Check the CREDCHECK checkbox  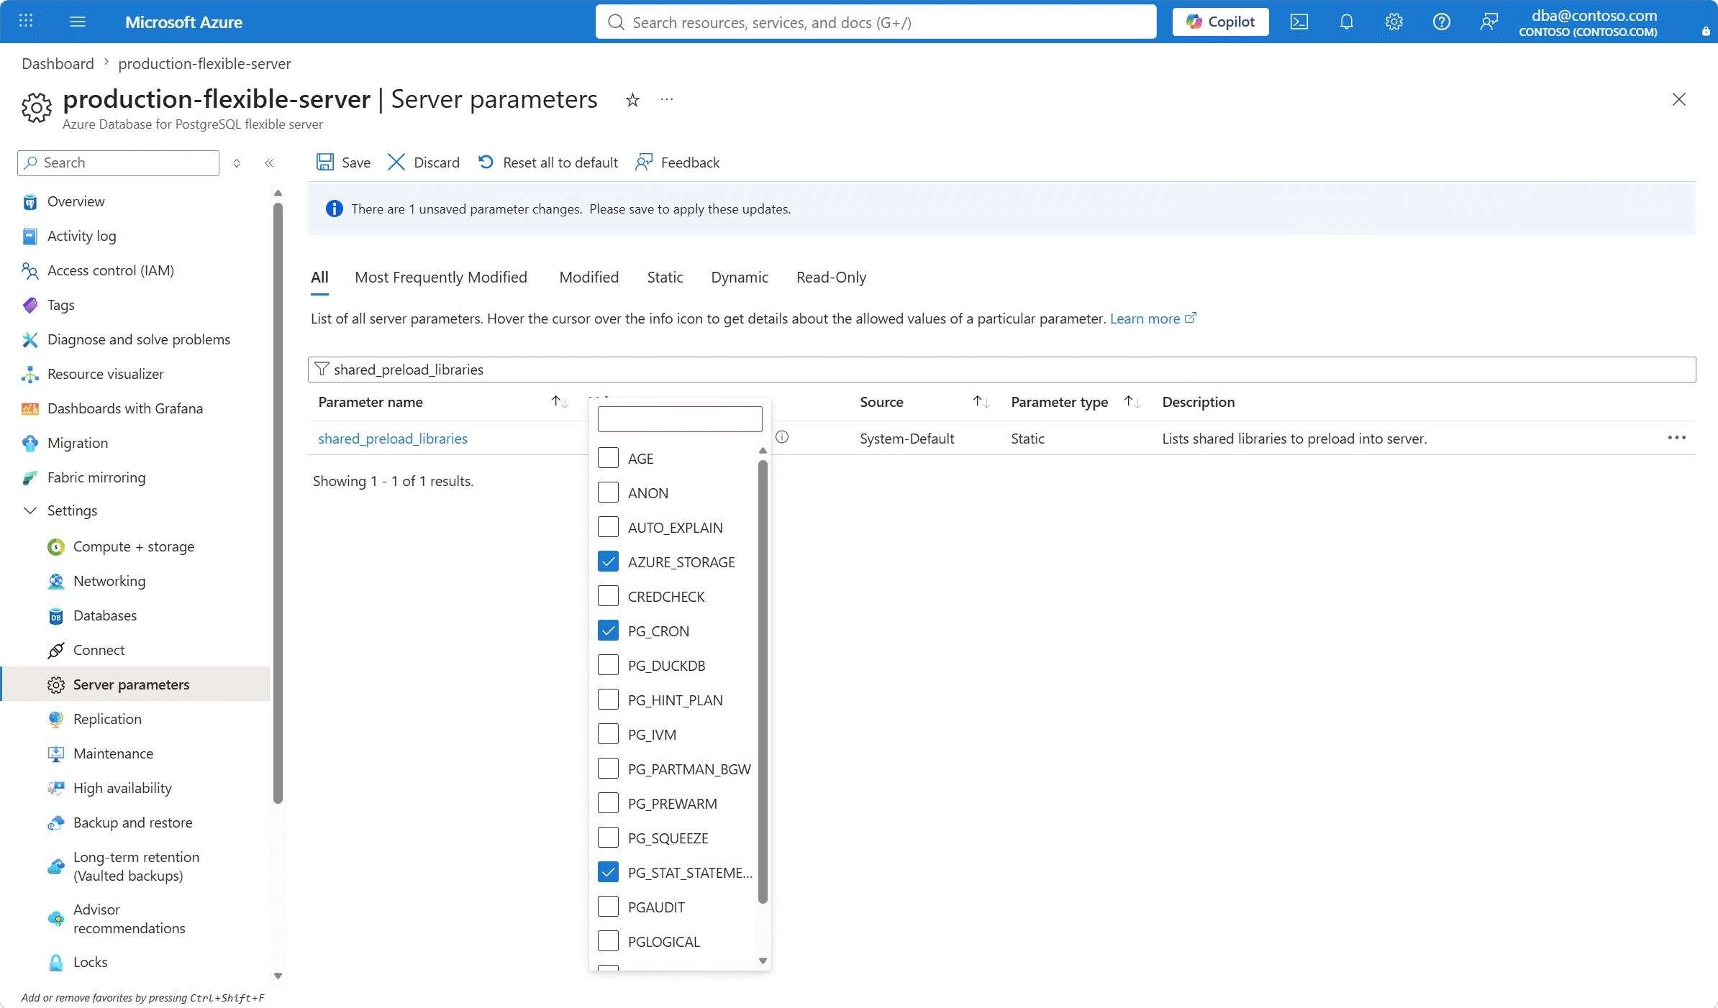tap(608, 596)
